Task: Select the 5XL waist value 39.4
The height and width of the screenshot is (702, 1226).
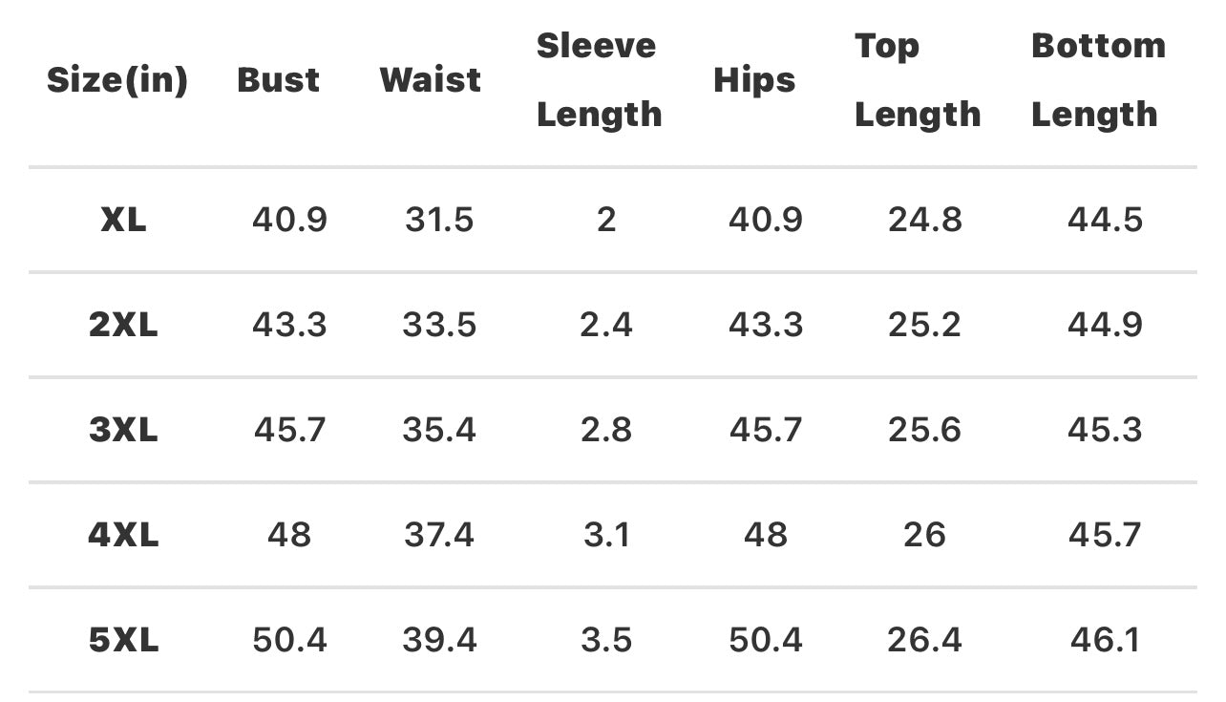Action: click(x=439, y=640)
